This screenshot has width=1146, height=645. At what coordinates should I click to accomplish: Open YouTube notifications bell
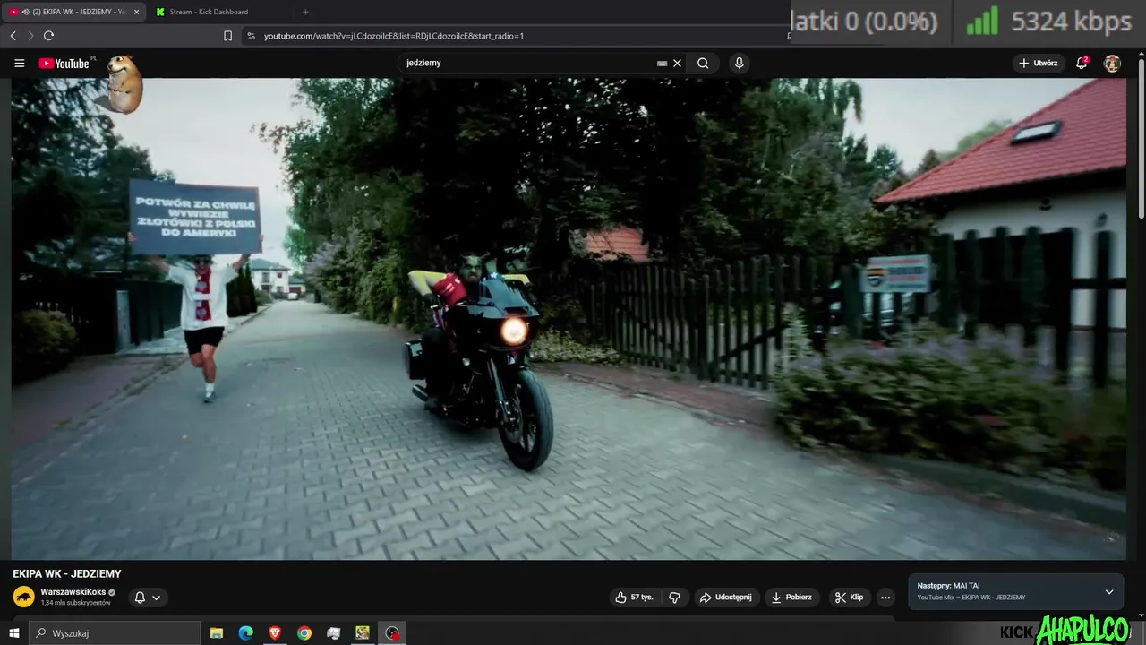(1082, 63)
